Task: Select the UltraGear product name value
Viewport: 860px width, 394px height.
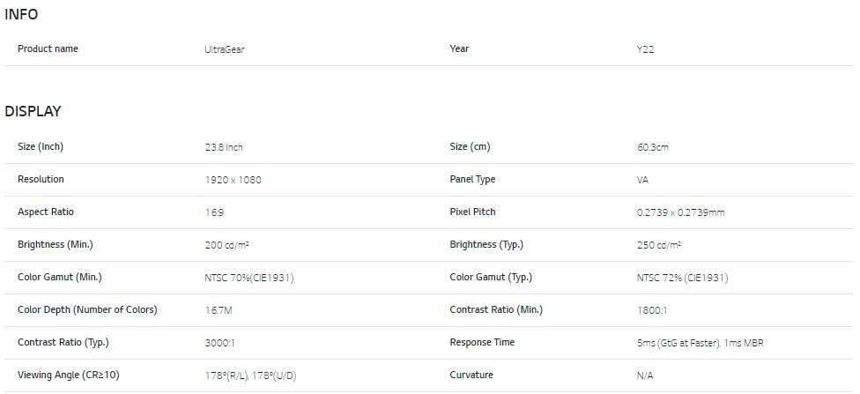Action: point(224,49)
